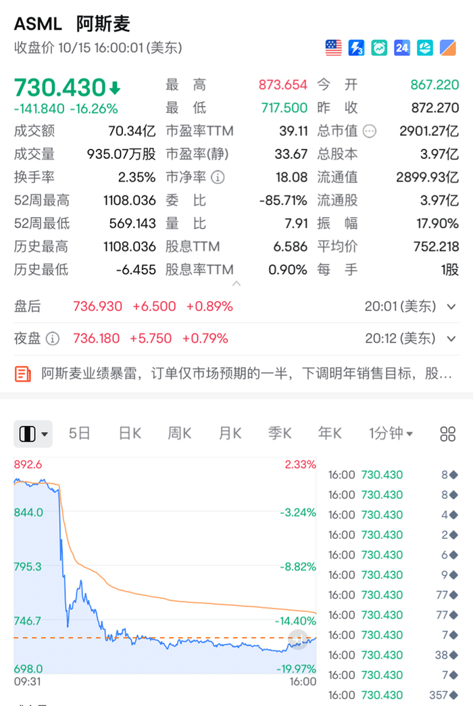Tap the trade tick with volume 357

click(x=393, y=695)
